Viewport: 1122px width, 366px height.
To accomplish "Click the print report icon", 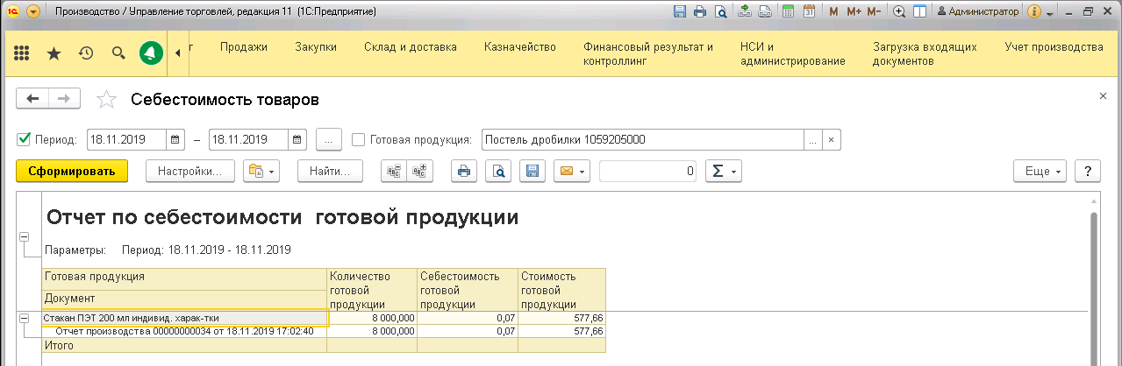I will [x=464, y=172].
